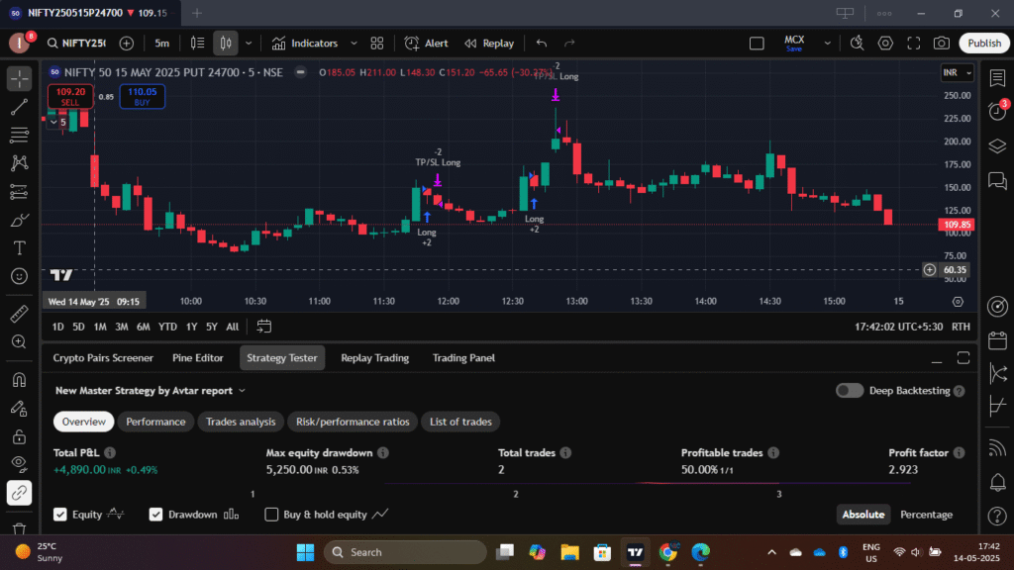The height and width of the screenshot is (570, 1014).
Task: Undo the last chart action
Action: click(x=542, y=44)
